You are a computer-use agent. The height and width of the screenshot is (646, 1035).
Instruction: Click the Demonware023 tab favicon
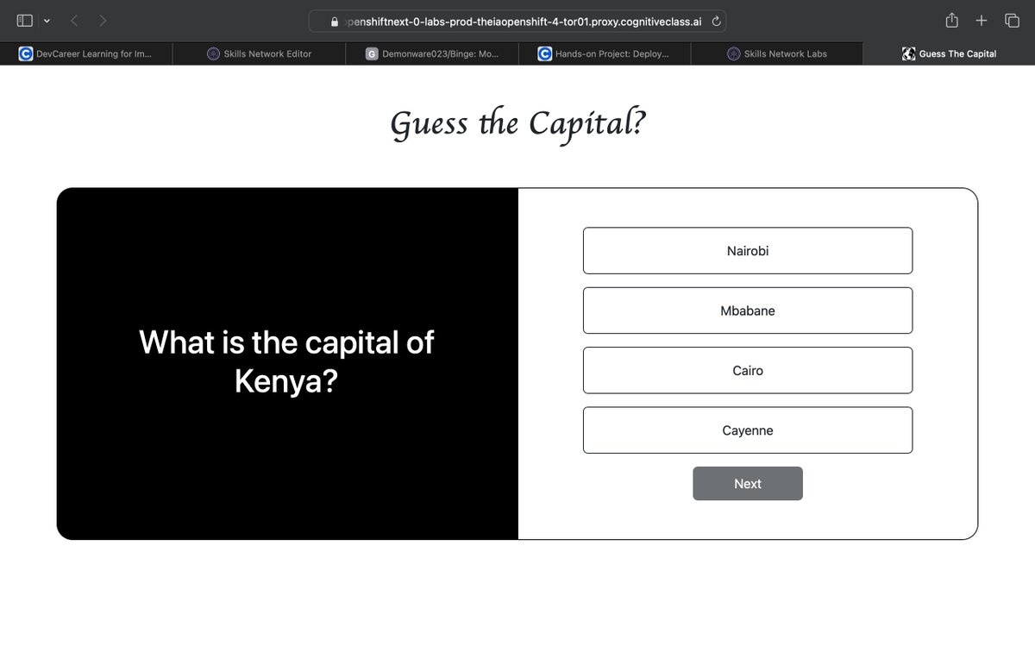click(372, 53)
